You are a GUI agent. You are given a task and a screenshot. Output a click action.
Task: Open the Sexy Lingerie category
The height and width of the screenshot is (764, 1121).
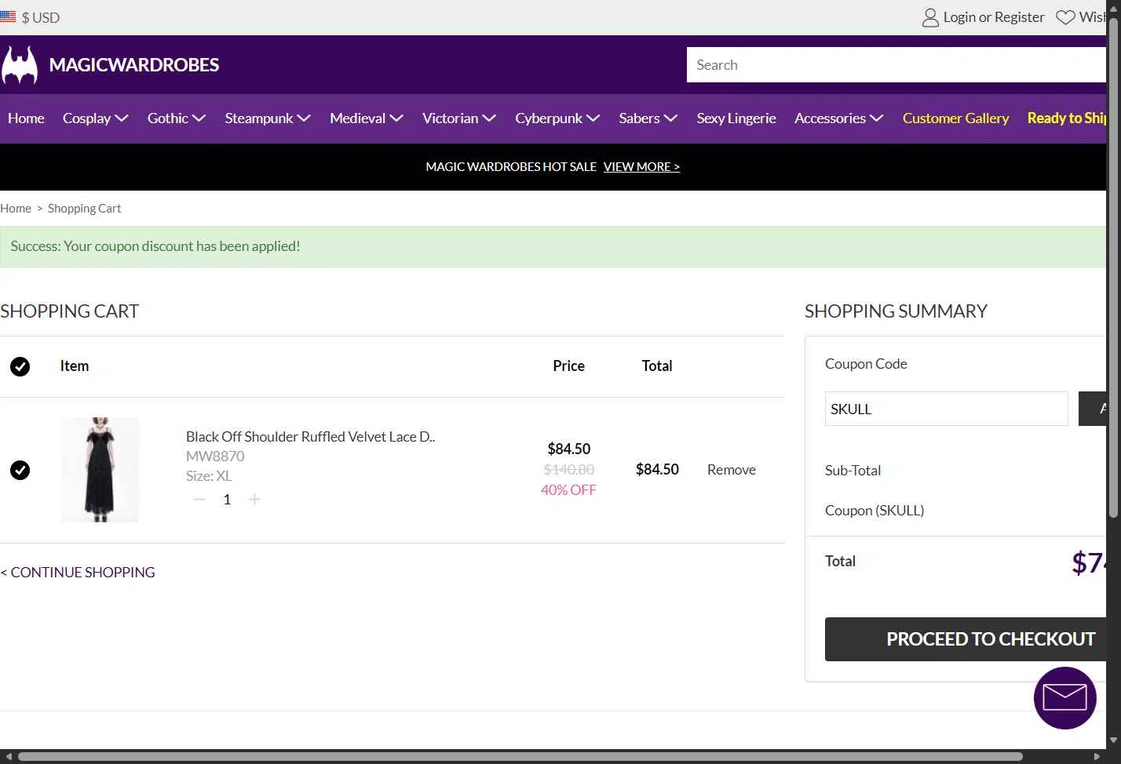(736, 118)
